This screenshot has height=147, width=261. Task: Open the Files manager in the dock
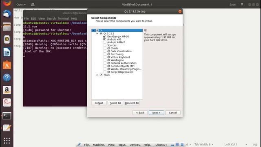7,27
